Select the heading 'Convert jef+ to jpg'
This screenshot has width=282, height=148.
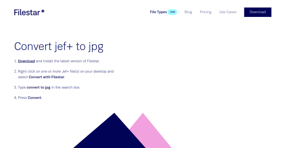coord(59,47)
